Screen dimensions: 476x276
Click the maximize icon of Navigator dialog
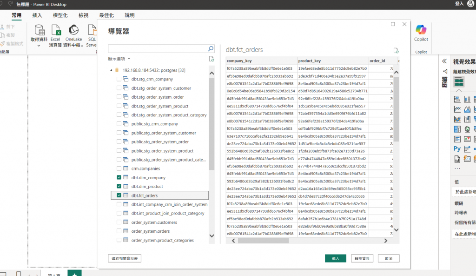click(x=393, y=24)
